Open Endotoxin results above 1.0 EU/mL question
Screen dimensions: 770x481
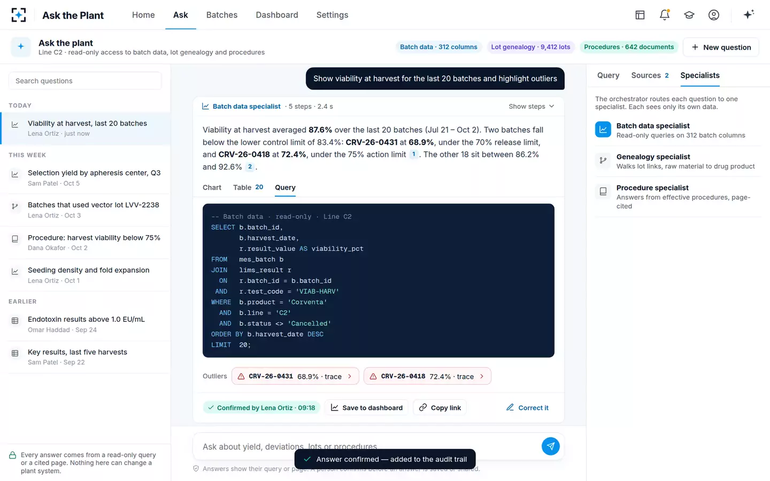(x=86, y=324)
